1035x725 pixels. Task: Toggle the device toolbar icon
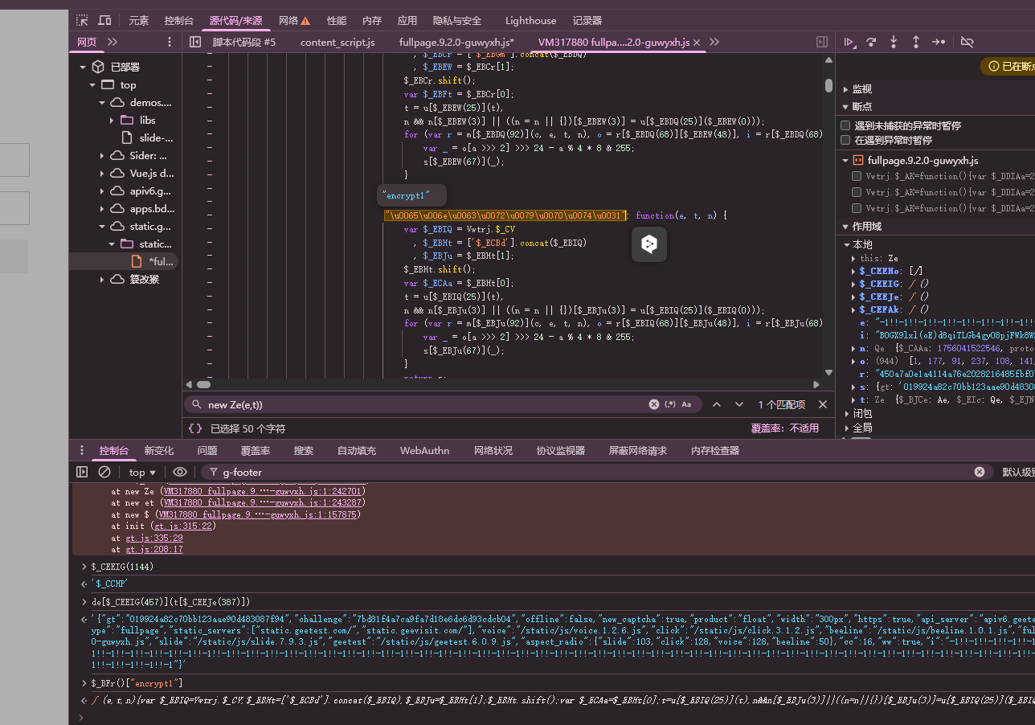point(105,20)
